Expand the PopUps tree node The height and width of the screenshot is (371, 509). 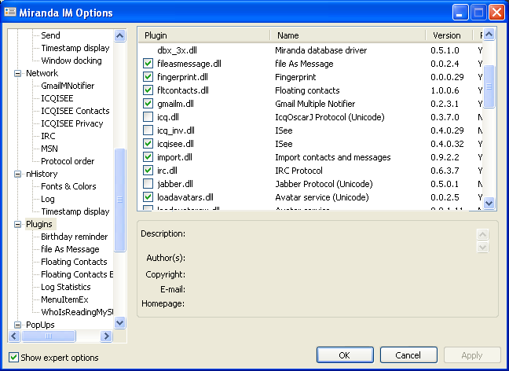coord(18,324)
